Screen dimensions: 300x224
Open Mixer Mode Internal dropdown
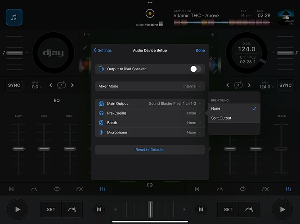tap(150, 86)
